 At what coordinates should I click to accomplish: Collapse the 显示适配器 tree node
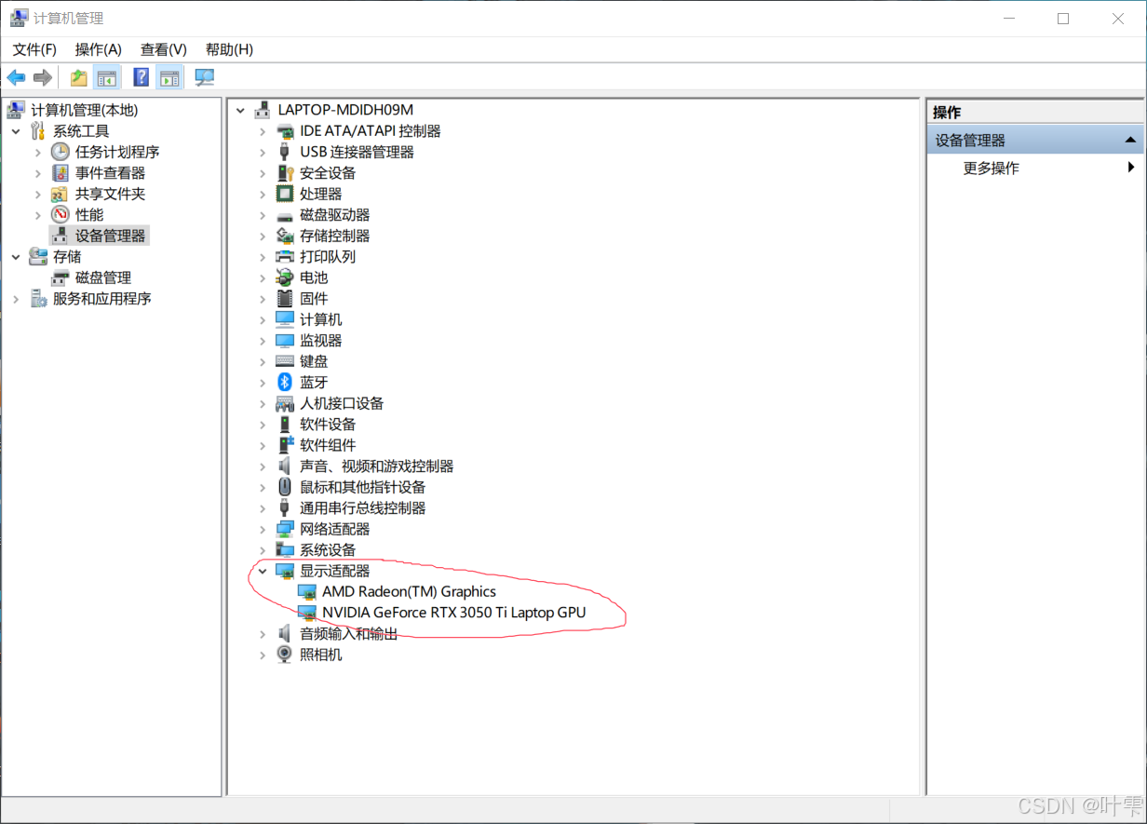click(x=263, y=571)
